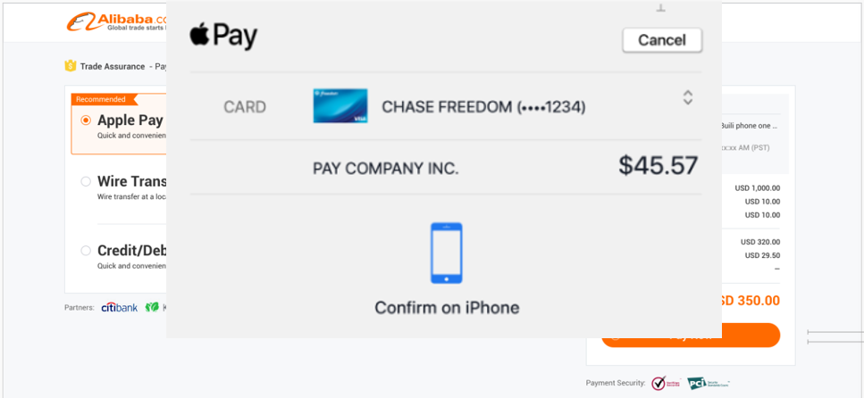The height and width of the screenshot is (398, 864).
Task: Click the VeriSign Secured checkmark badge
Action: click(x=666, y=383)
